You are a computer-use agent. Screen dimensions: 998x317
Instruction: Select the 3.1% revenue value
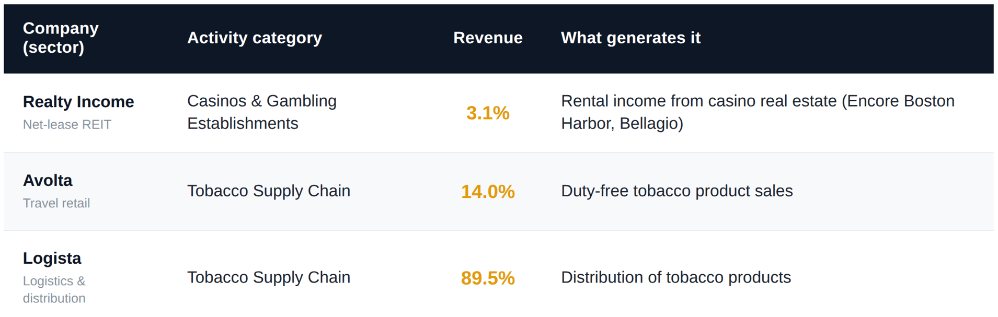pyautogui.click(x=488, y=113)
